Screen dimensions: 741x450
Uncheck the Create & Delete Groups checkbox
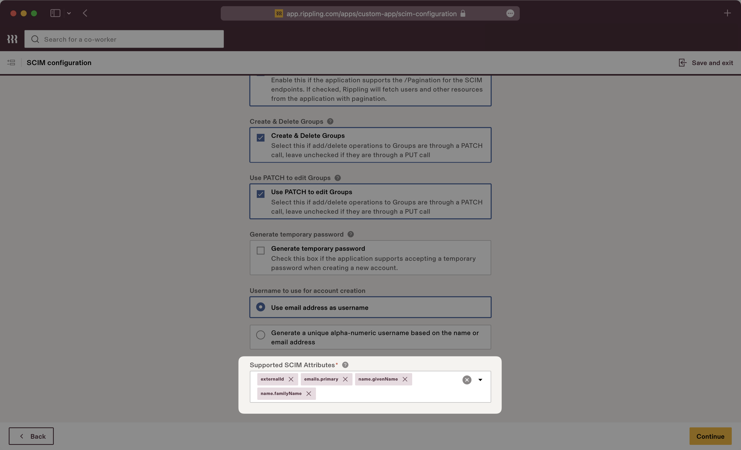(260, 137)
